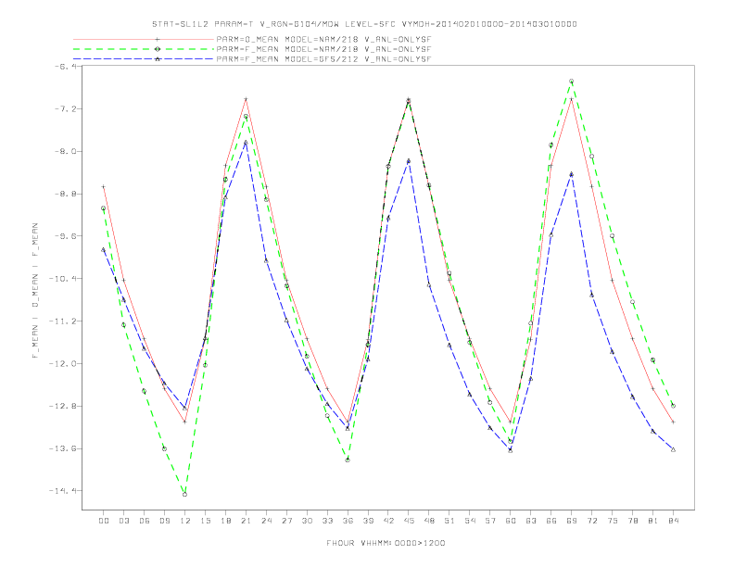Click the x-axis title FHOUR VHHMM:0000>1200
This screenshot has width=734, height=567.
pos(386,543)
